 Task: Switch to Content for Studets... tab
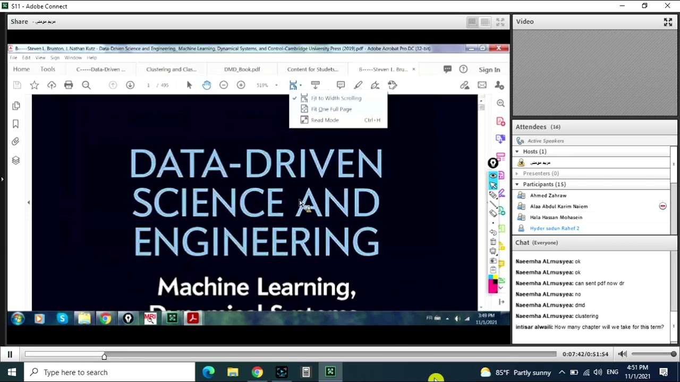click(312, 70)
